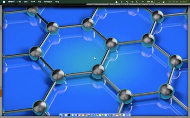The width and height of the screenshot is (190, 118).
Task: Open the Go menu
Action: (40, 2)
